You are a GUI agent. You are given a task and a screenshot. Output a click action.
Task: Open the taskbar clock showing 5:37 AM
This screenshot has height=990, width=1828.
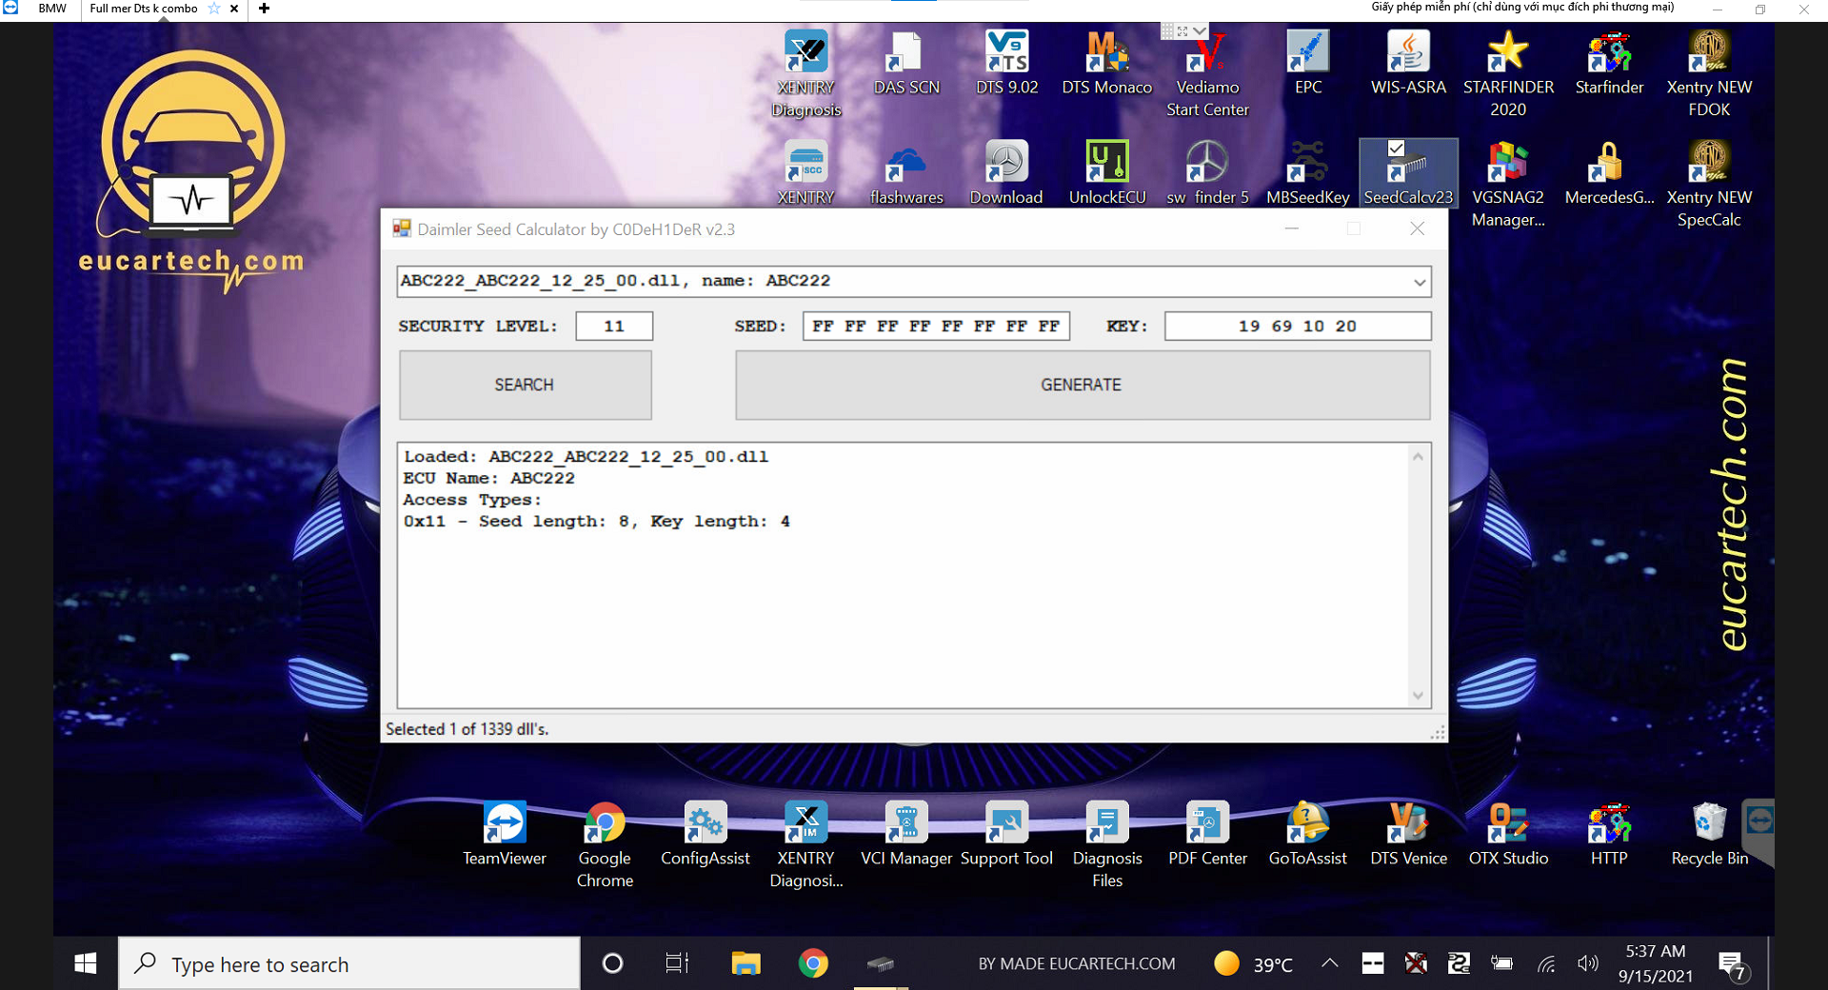coord(1656,963)
